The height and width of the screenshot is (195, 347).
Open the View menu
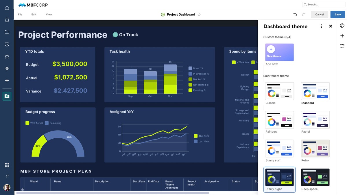pos(49,14)
